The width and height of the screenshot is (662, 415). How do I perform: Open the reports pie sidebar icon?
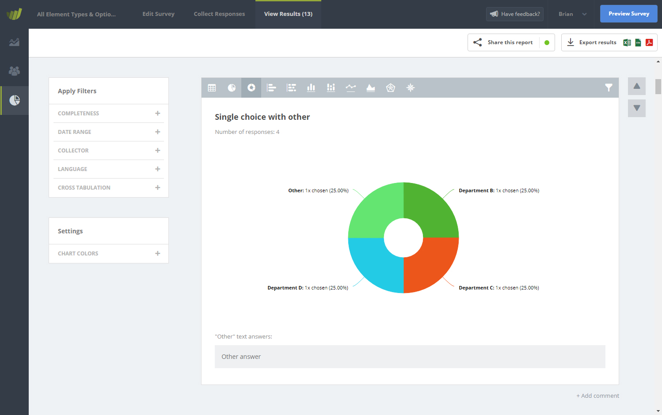[x=15, y=100]
